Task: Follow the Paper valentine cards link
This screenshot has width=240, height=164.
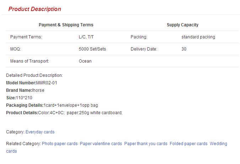Action: [x=101, y=144]
